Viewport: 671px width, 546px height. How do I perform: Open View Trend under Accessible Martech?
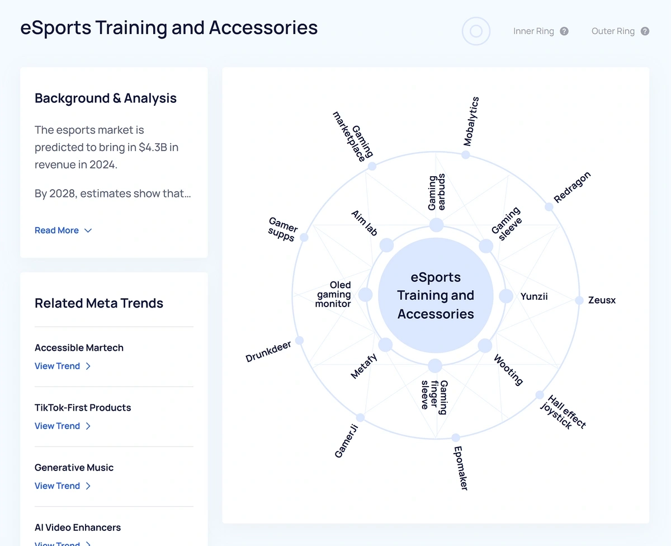point(63,366)
